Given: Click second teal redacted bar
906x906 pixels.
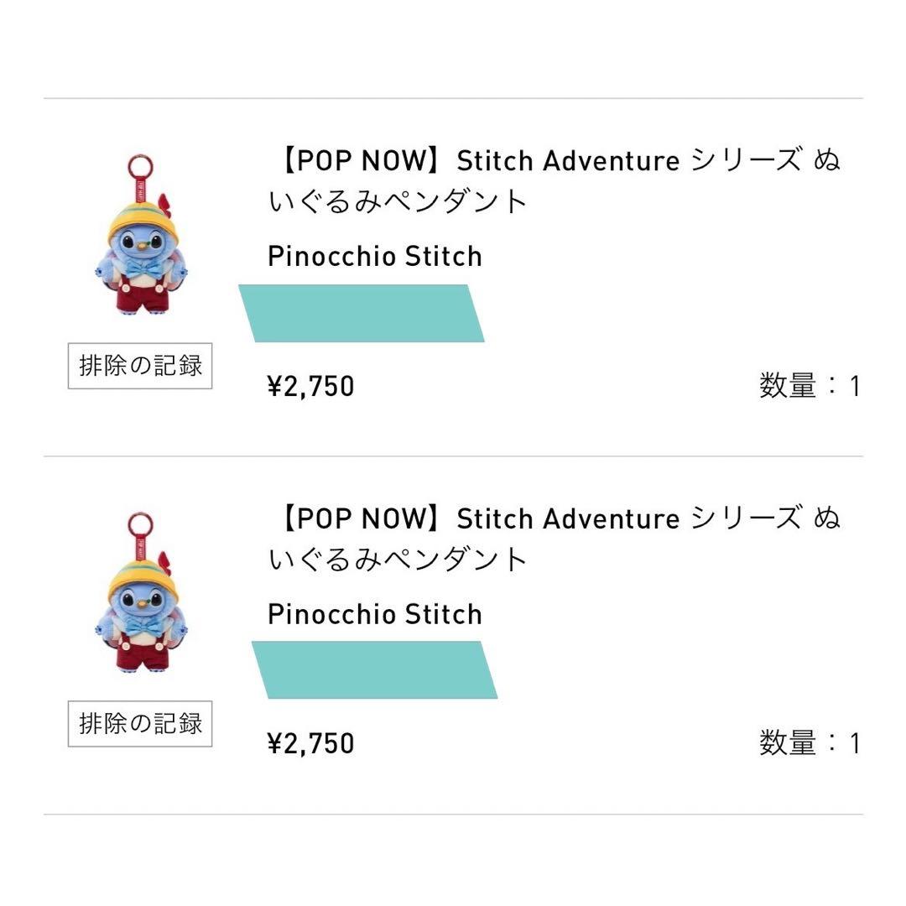Looking at the screenshot, I should click(374, 669).
